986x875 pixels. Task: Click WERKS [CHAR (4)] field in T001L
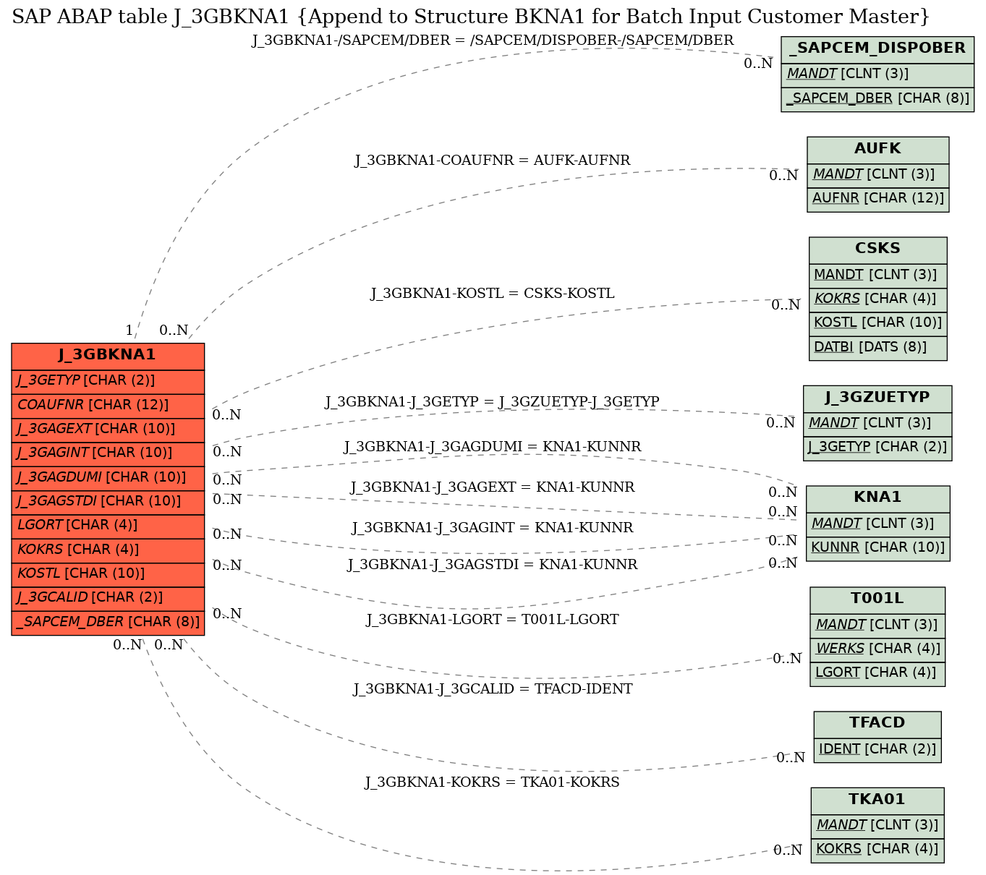877,649
